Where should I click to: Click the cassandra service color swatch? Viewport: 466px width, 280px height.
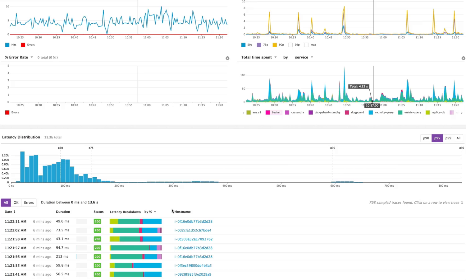click(287, 112)
